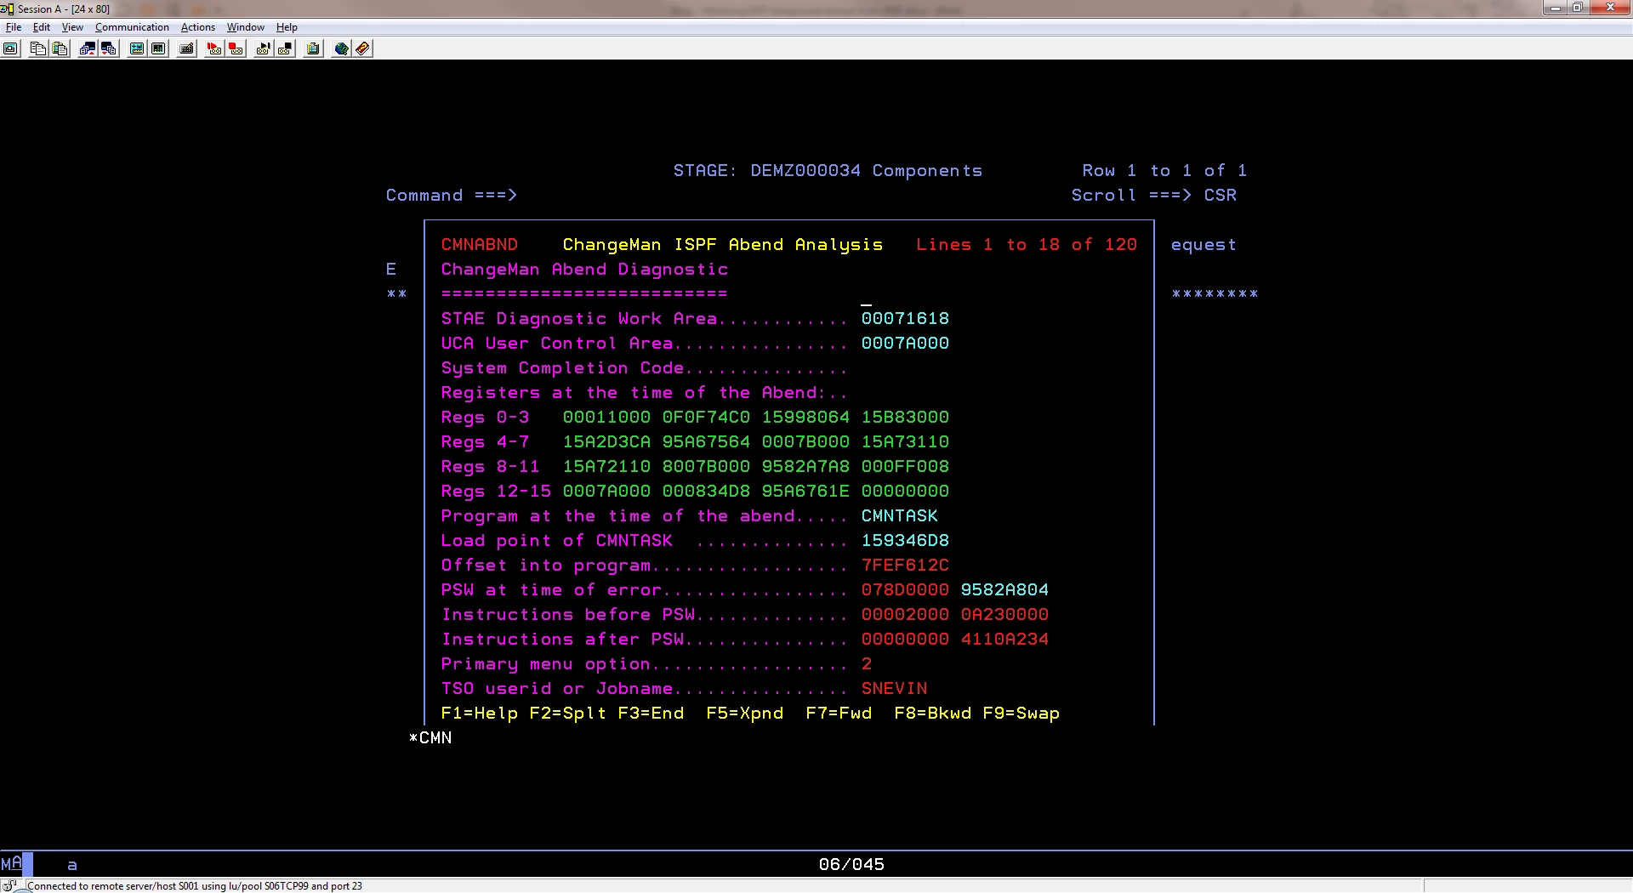Click the Paste toolbar icon
This screenshot has height=893, width=1633.
click(x=60, y=48)
